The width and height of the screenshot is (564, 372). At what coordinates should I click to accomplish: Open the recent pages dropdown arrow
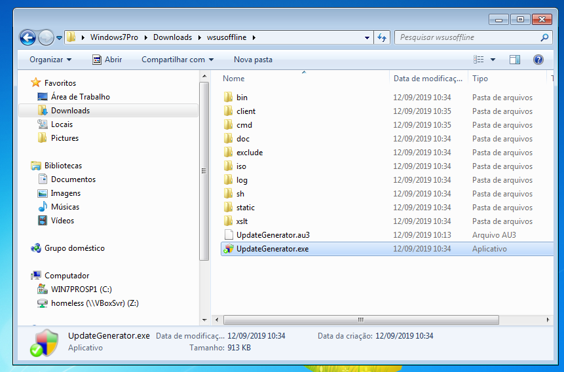point(60,37)
